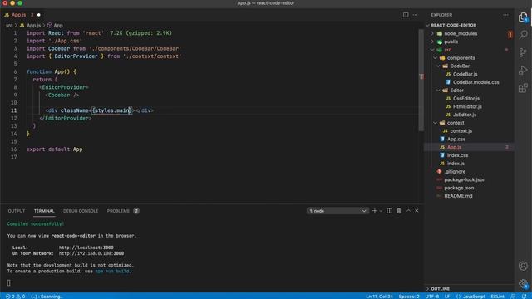The width and height of the screenshot is (532, 299).
Task: Select App.js in the explorer tree
Action: tap(454, 148)
